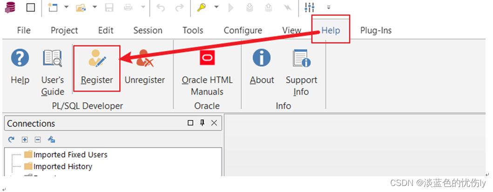The image size is (493, 192).
Task: Expand the Log on key dropdown arrow
Action: tap(216, 7)
